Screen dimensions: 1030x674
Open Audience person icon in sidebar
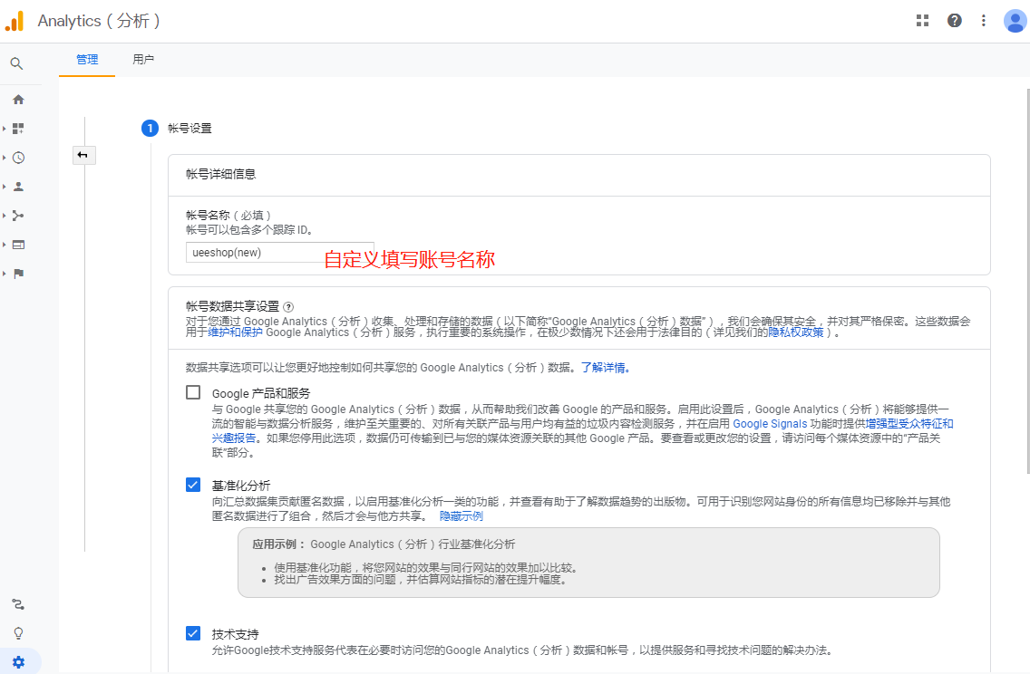click(18, 187)
